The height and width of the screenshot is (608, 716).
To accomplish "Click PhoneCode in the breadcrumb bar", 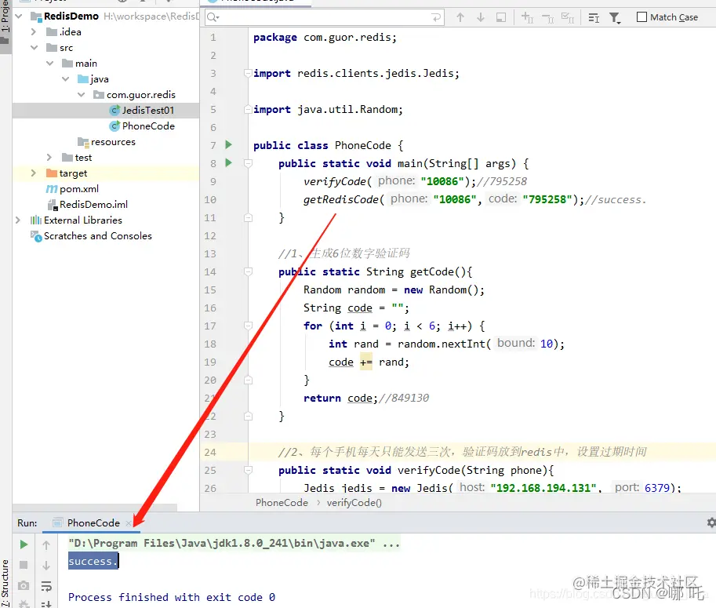I will coord(282,502).
